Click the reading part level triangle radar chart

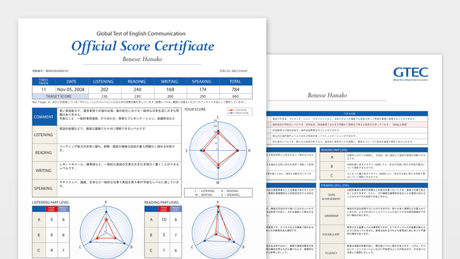pos(218,232)
